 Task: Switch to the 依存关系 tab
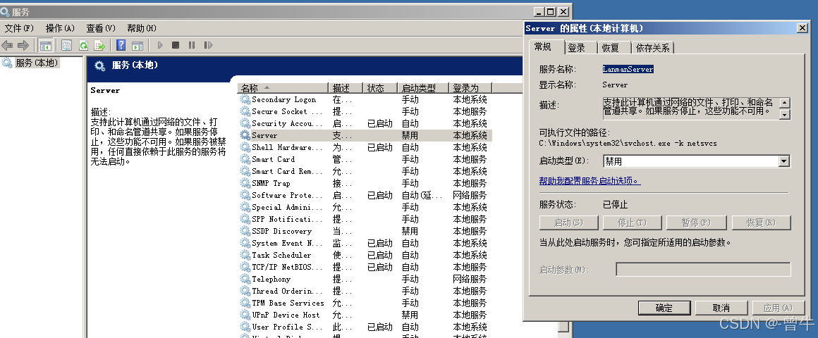click(652, 48)
